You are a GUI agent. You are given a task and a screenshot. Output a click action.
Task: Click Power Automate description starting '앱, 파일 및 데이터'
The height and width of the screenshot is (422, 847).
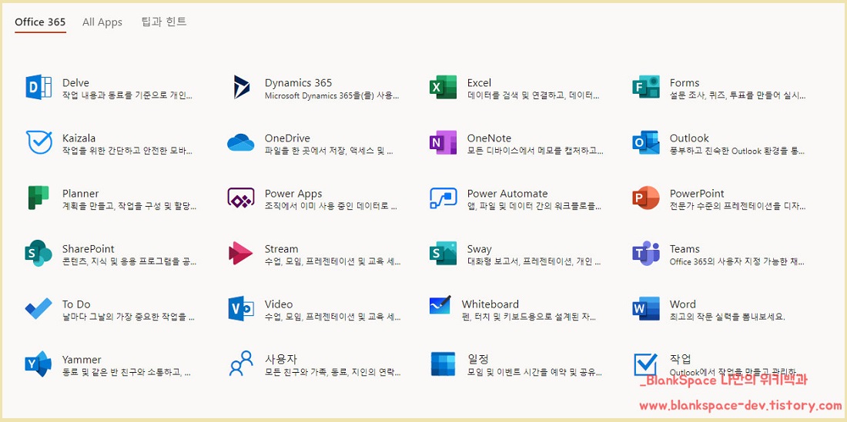point(534,206)
